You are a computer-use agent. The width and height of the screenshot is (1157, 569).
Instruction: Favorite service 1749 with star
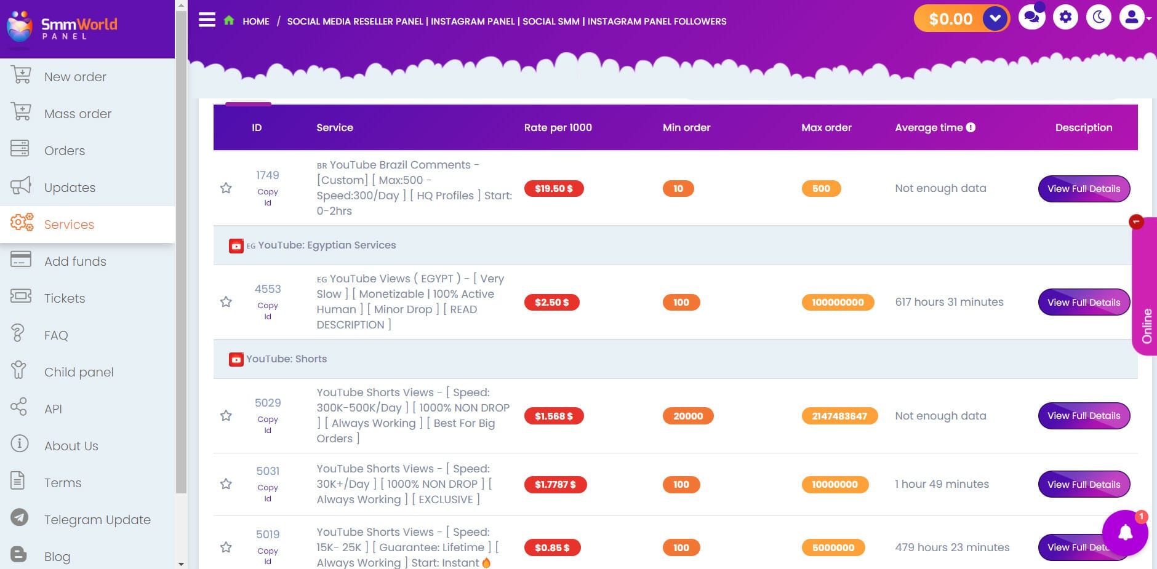pos(226,188)
